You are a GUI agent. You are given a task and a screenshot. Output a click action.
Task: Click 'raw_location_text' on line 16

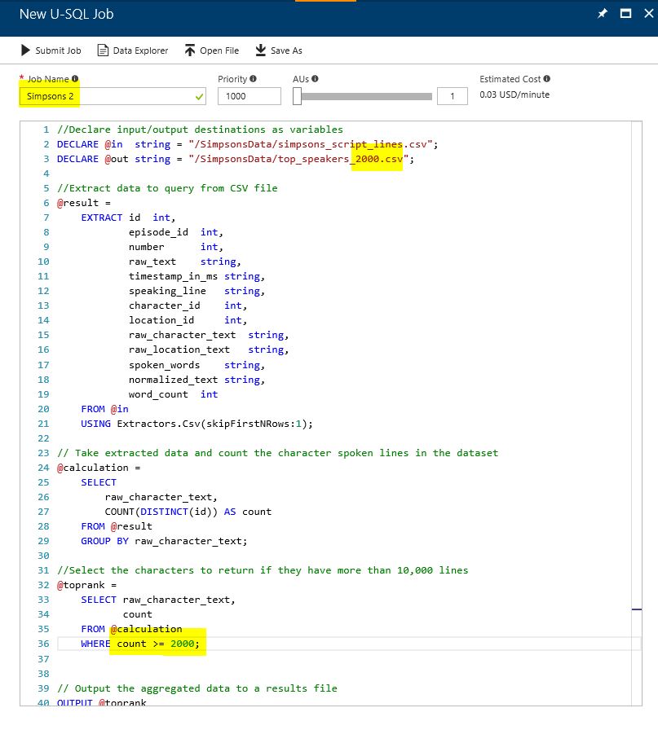point(179,350)
